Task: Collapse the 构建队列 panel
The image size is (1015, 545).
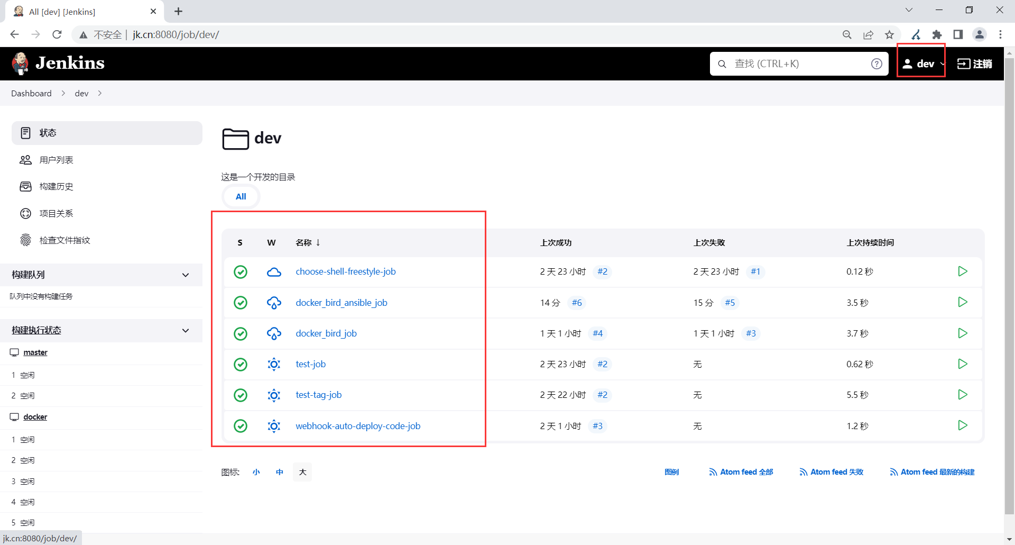Action: 186,275
